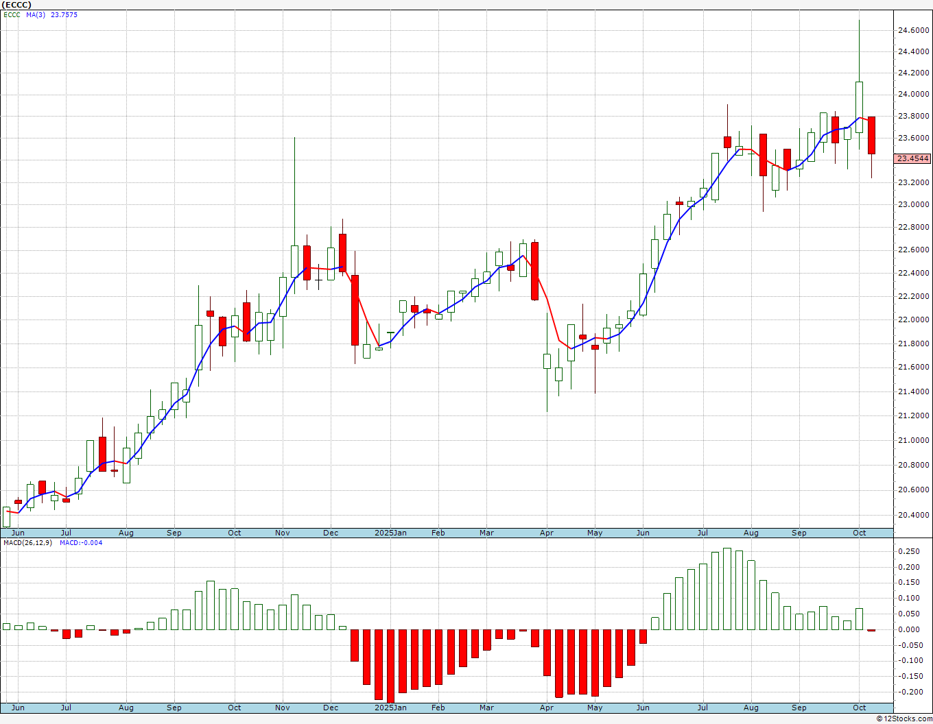Select the 20.6000 price level label
This screenshot has height=724, width=933.
pos(913,490)
